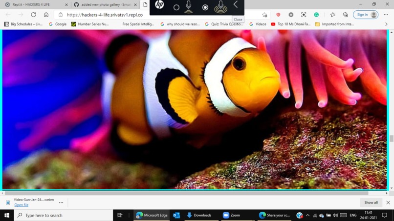Click the clownfish photo in the gallery
Viewport: 394px width, 221px height.
(x=195, y=110)
